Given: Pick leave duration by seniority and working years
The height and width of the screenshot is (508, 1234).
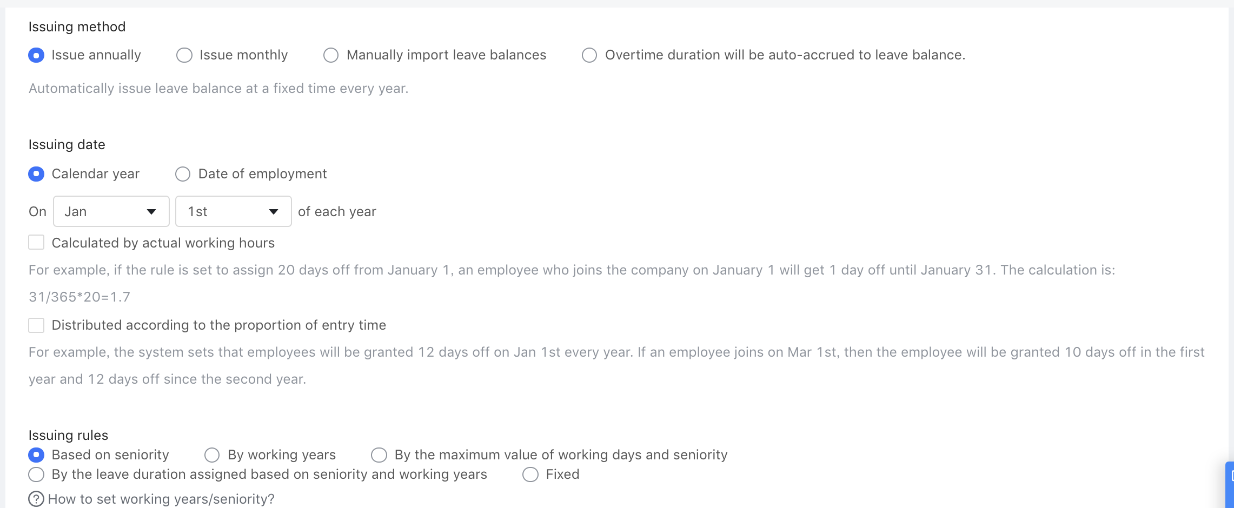Looking at the screenshot, I should (x=36, y=474).
